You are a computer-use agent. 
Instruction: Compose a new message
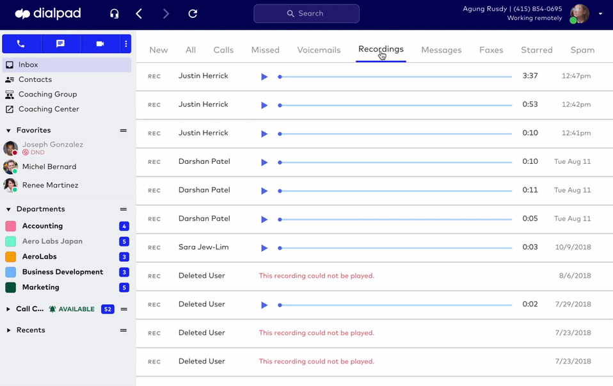tap(61, 44)
